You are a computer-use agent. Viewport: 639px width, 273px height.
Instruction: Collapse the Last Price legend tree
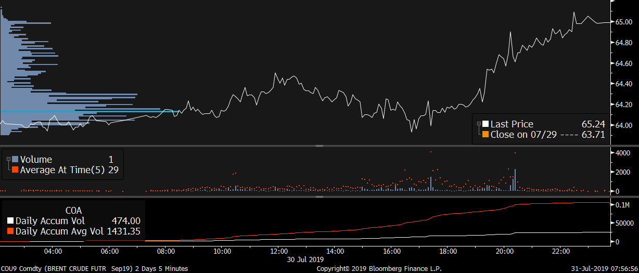[x=479, y=124]
